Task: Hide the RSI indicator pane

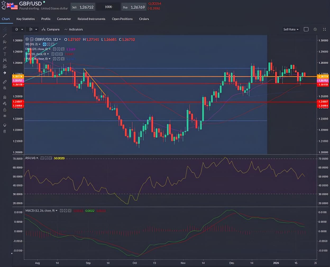Action: point(42,158)
